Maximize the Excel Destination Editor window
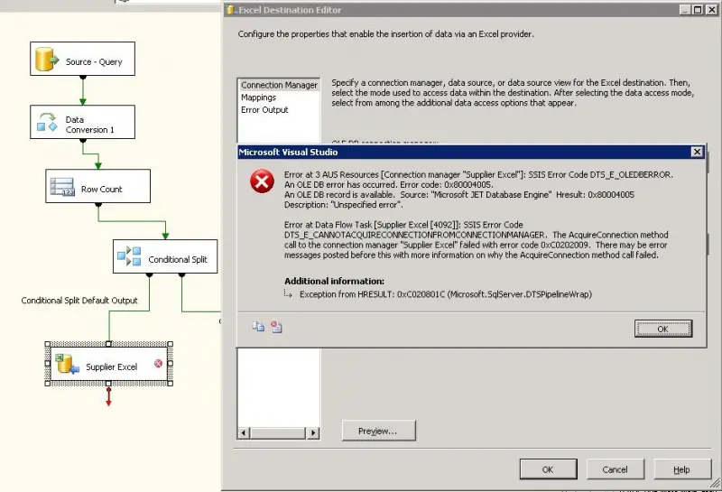 click(x=698, y=10)
